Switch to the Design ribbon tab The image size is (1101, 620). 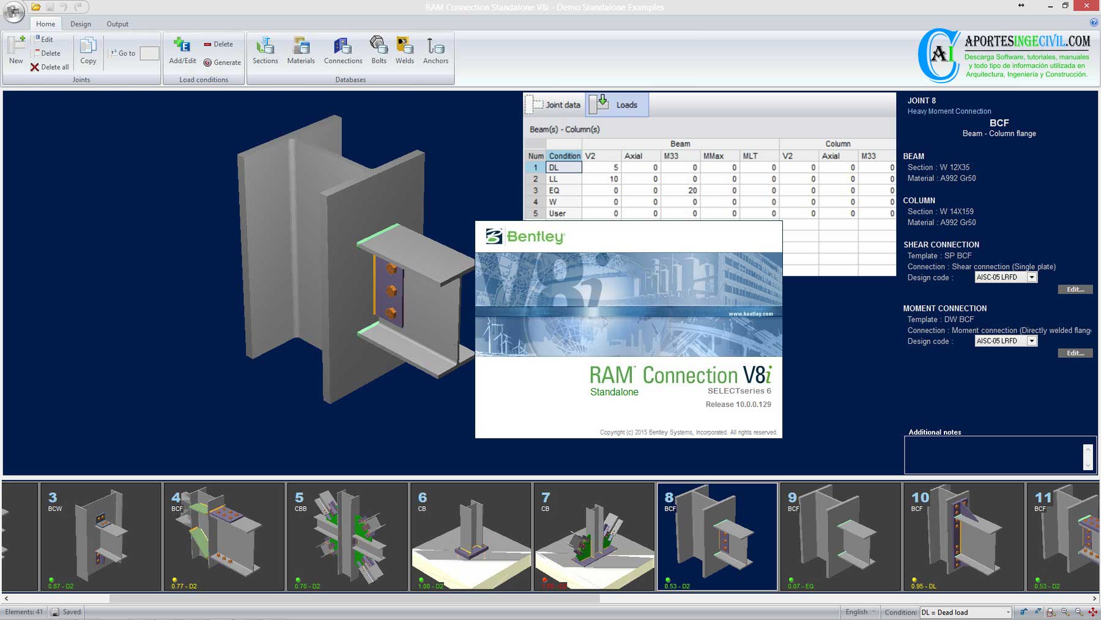(x=80, y=24)
